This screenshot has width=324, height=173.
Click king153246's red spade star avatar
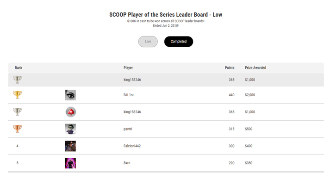[71, 112]
